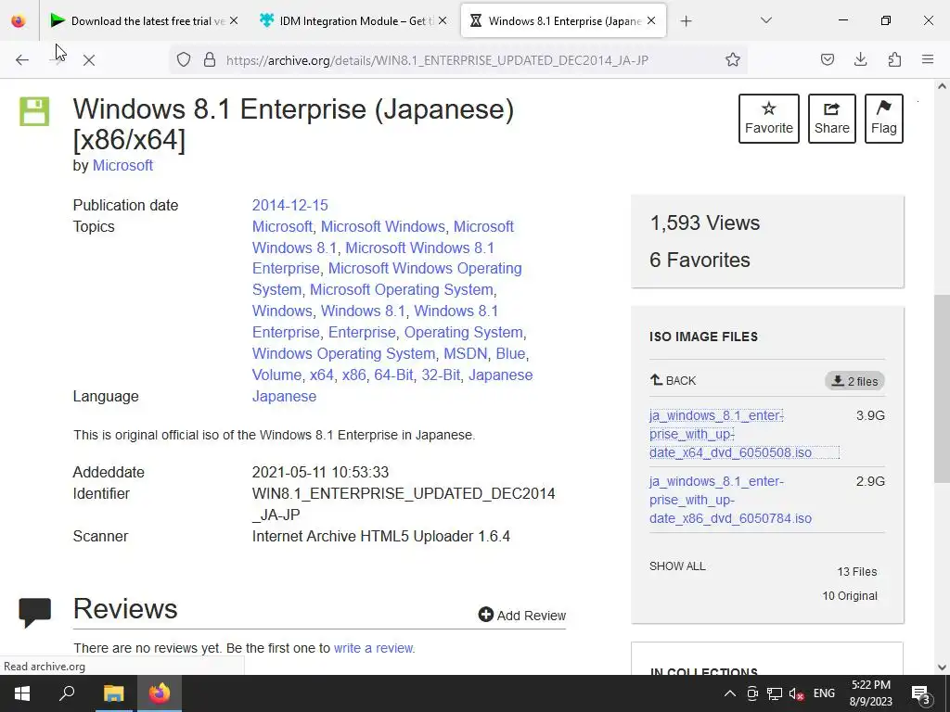Open the extensions puzzle icon
This screenshot has height=712, width=950.
coord(894,59)
